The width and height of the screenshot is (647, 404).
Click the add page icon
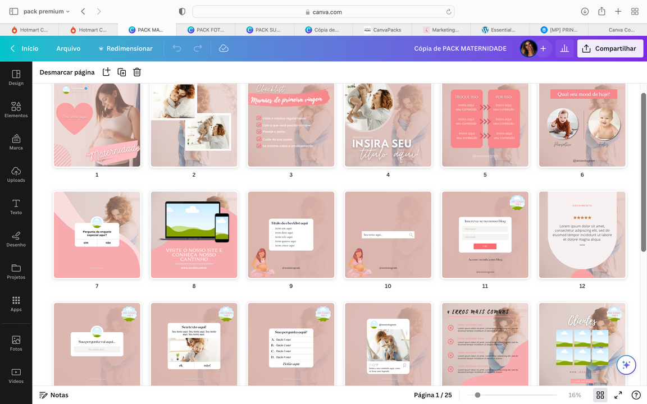(106, 72)
